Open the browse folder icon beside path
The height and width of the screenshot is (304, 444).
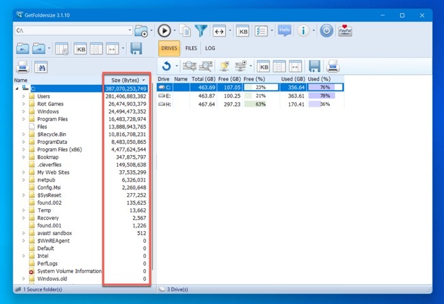click(x=141, y=31)
